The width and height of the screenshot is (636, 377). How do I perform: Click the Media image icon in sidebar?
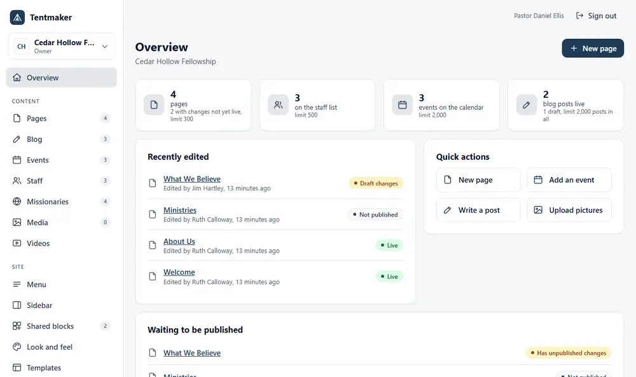coord(17,222)
